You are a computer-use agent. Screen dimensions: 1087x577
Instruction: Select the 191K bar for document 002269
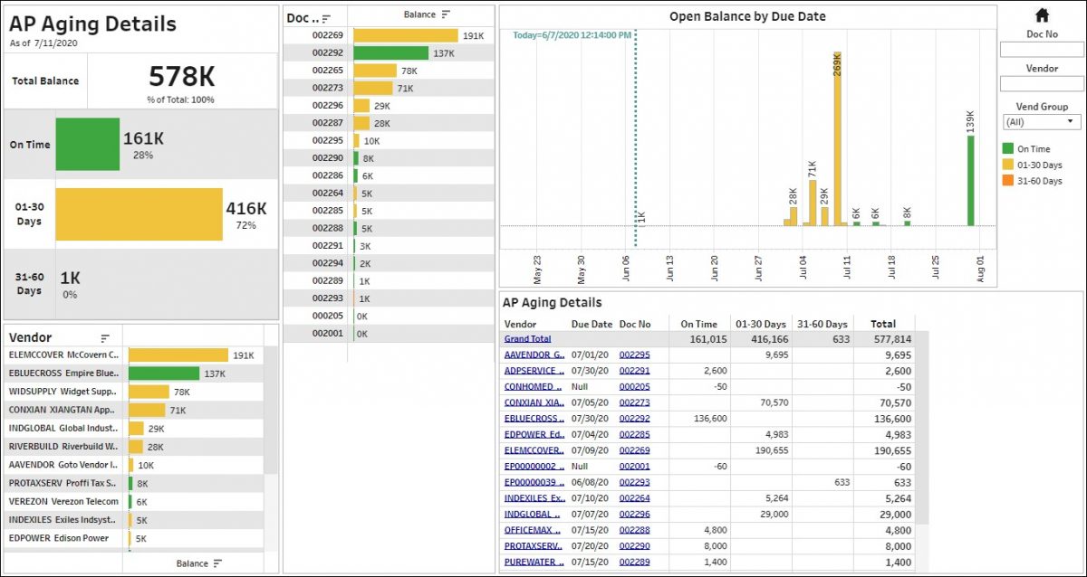click(x=405, y=35)
